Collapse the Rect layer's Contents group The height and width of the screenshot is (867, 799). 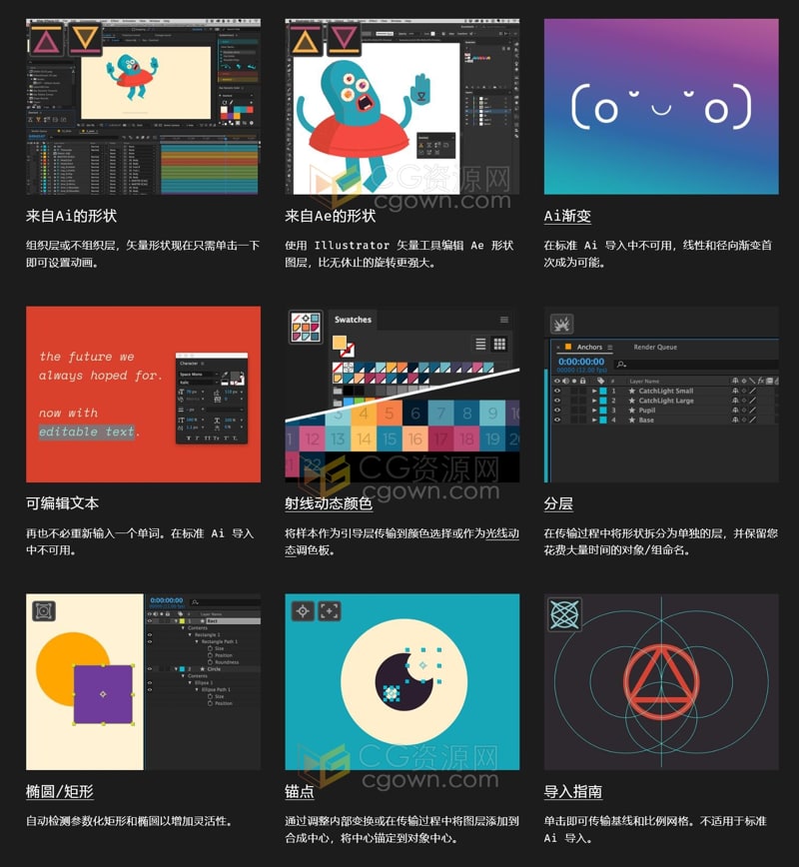(x=184, y=627)
